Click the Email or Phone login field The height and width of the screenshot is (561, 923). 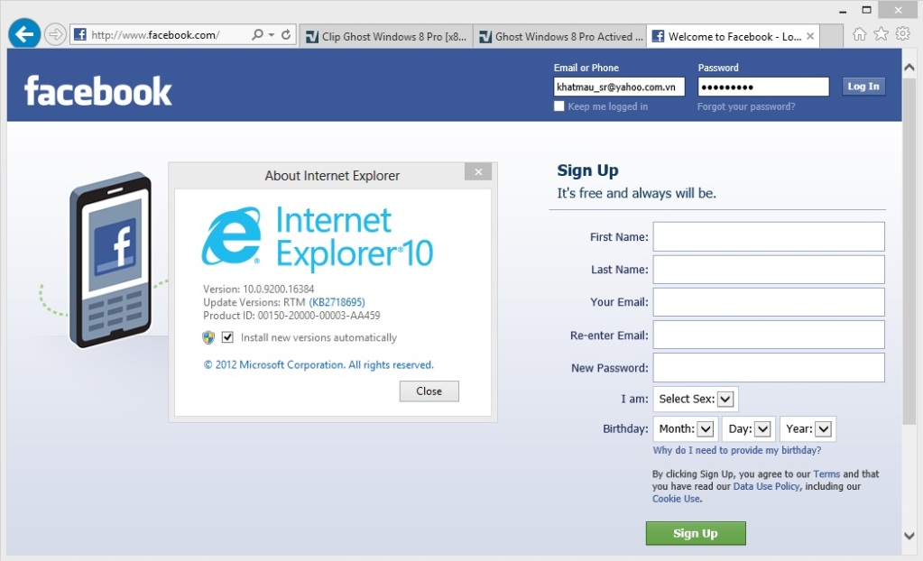pyautogui.click(x=619, y=87)
